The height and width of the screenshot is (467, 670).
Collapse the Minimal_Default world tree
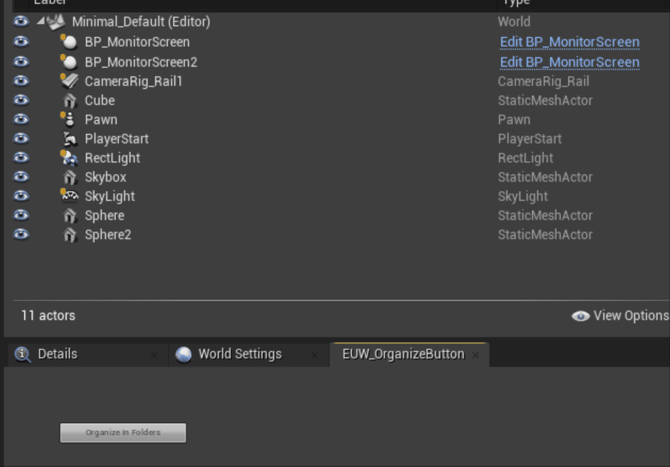point(39,22)
